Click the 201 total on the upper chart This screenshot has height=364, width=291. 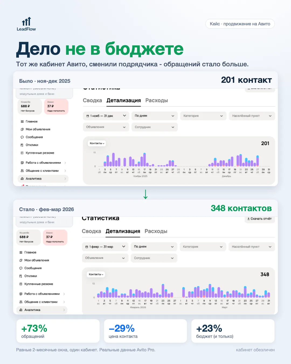click(265, 143)
